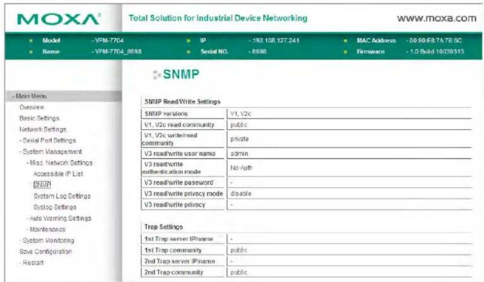Click the 2nd Trap community value public
Screen dimensions: 484x282
click(239, 273)
